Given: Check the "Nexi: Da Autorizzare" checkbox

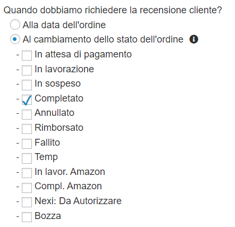Looking at the screenshot, I should click(x=27, y=202).
